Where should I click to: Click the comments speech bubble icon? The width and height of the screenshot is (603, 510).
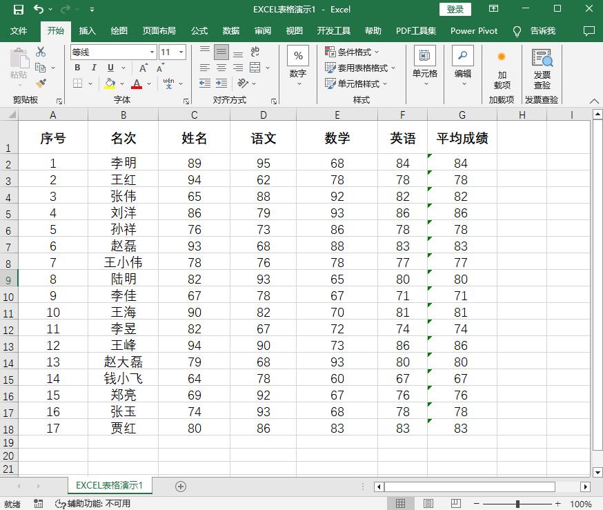point(589,31)
